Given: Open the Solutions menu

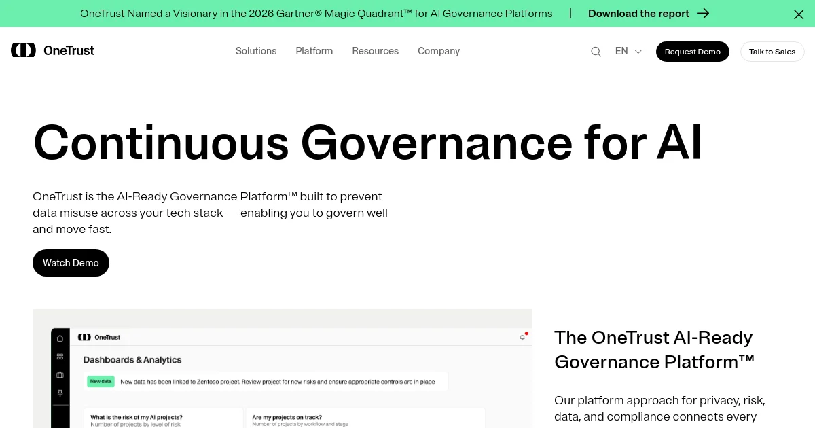Looking at the screenshot, I should pos(256,51).
